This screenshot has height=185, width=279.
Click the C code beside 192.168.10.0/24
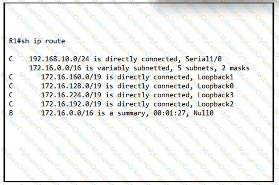point(11,59)
